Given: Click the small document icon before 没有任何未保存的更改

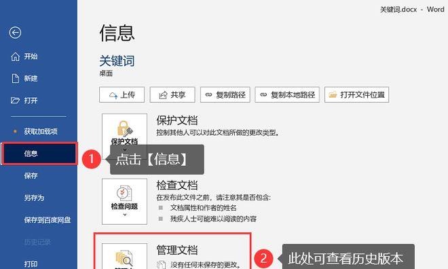Looking at the screenshot, I should point(161,265).
